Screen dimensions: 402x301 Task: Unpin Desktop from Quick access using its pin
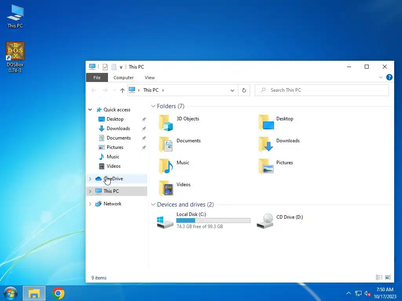click(x=144, y=119)
